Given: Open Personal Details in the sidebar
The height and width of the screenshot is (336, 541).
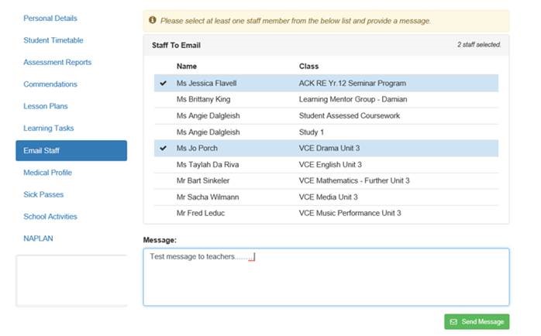Looking at the screenshot, I should click(x=50, y=18).
